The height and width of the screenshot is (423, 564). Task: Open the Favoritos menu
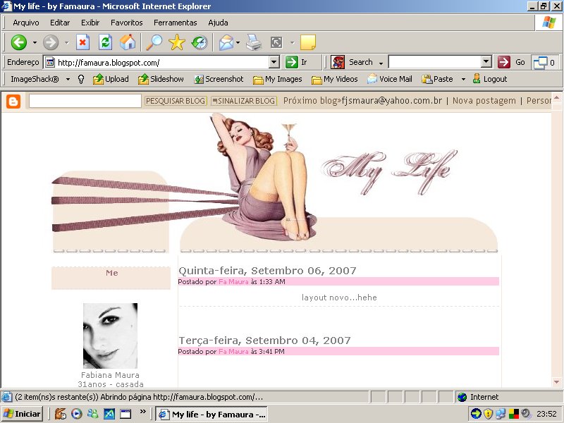click(127, 23)
